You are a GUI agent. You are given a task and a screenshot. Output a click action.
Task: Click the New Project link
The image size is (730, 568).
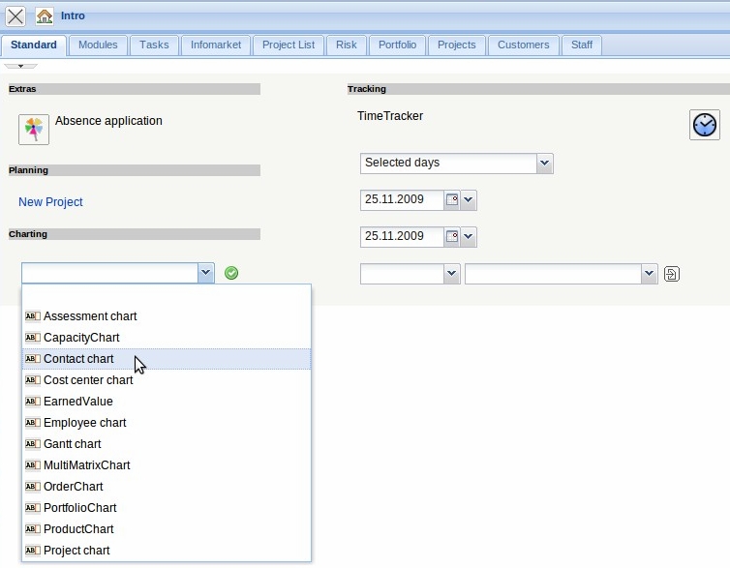(x=50, y=202)
